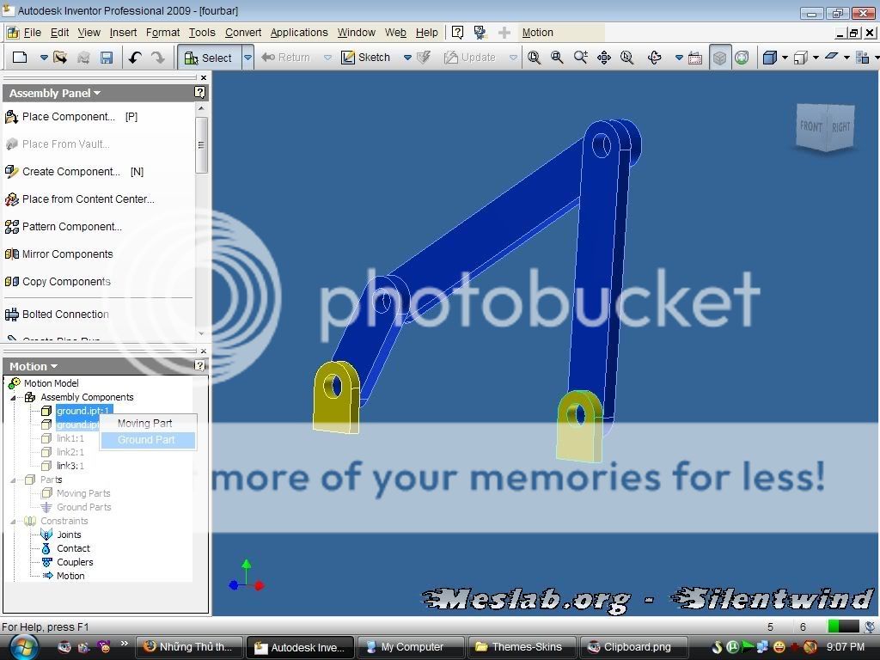Select Contact tree item
This screenshot has height=660, width=880.
[x=73, y=548]
